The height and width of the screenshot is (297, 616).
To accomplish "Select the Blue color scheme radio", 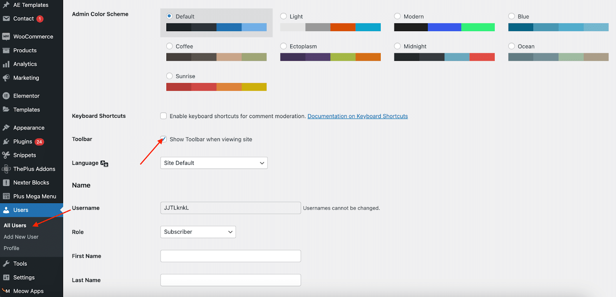I will pos(511,16).
